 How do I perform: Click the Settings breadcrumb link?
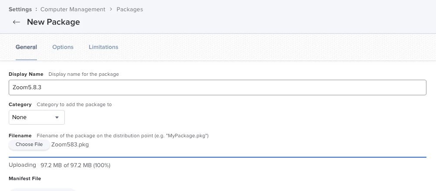20,9
